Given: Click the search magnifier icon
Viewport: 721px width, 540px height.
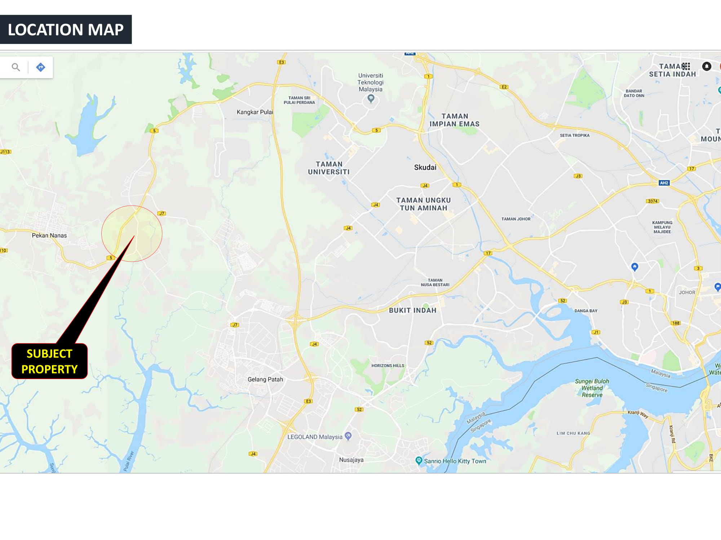Looking at the screenshot, I should point(16,67).
